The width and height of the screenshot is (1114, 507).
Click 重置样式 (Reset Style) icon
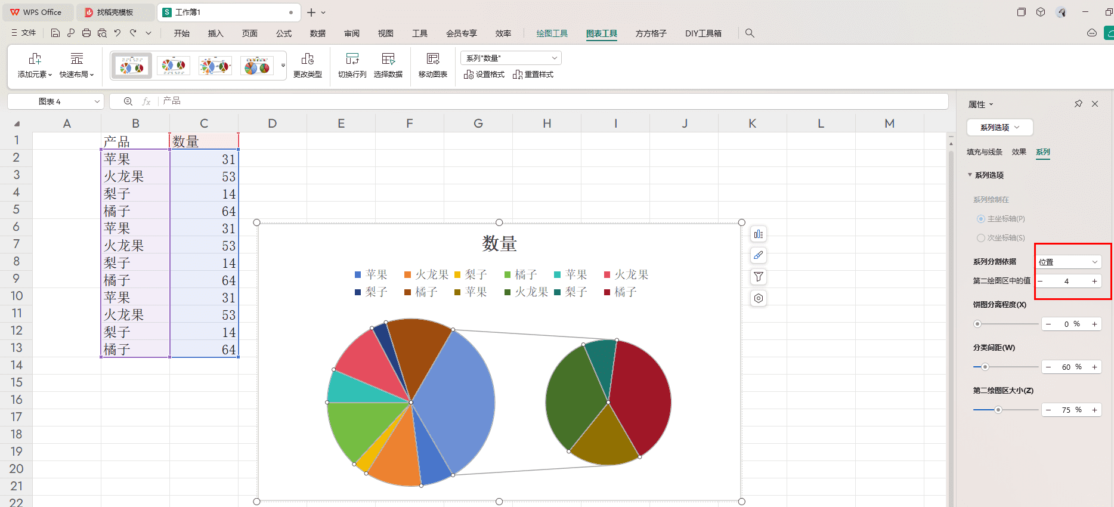[518, 75]
